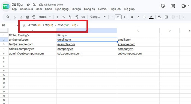
Task: Click the font size field showing 11
Action: pos(118,17)
